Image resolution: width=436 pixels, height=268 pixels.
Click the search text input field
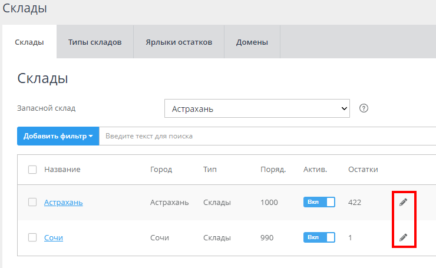265,136
